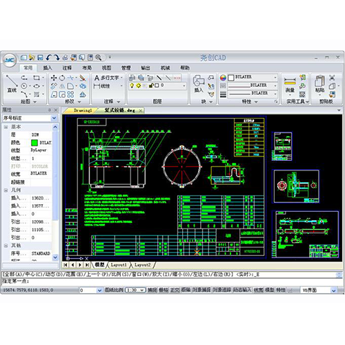Save the drawing with the floppy disk icon
The width and height of the screenshot is (345, 345).
click(x=40, y=57)
